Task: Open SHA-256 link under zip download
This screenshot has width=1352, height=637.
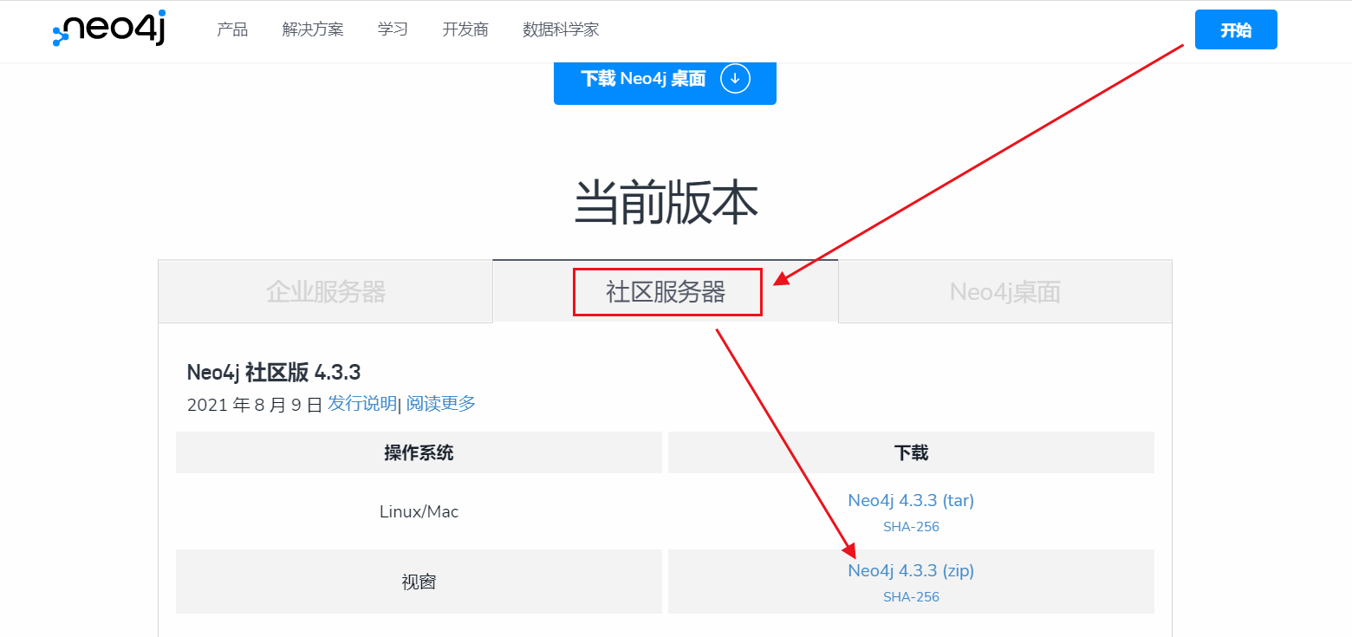Action: pos(911,597)
